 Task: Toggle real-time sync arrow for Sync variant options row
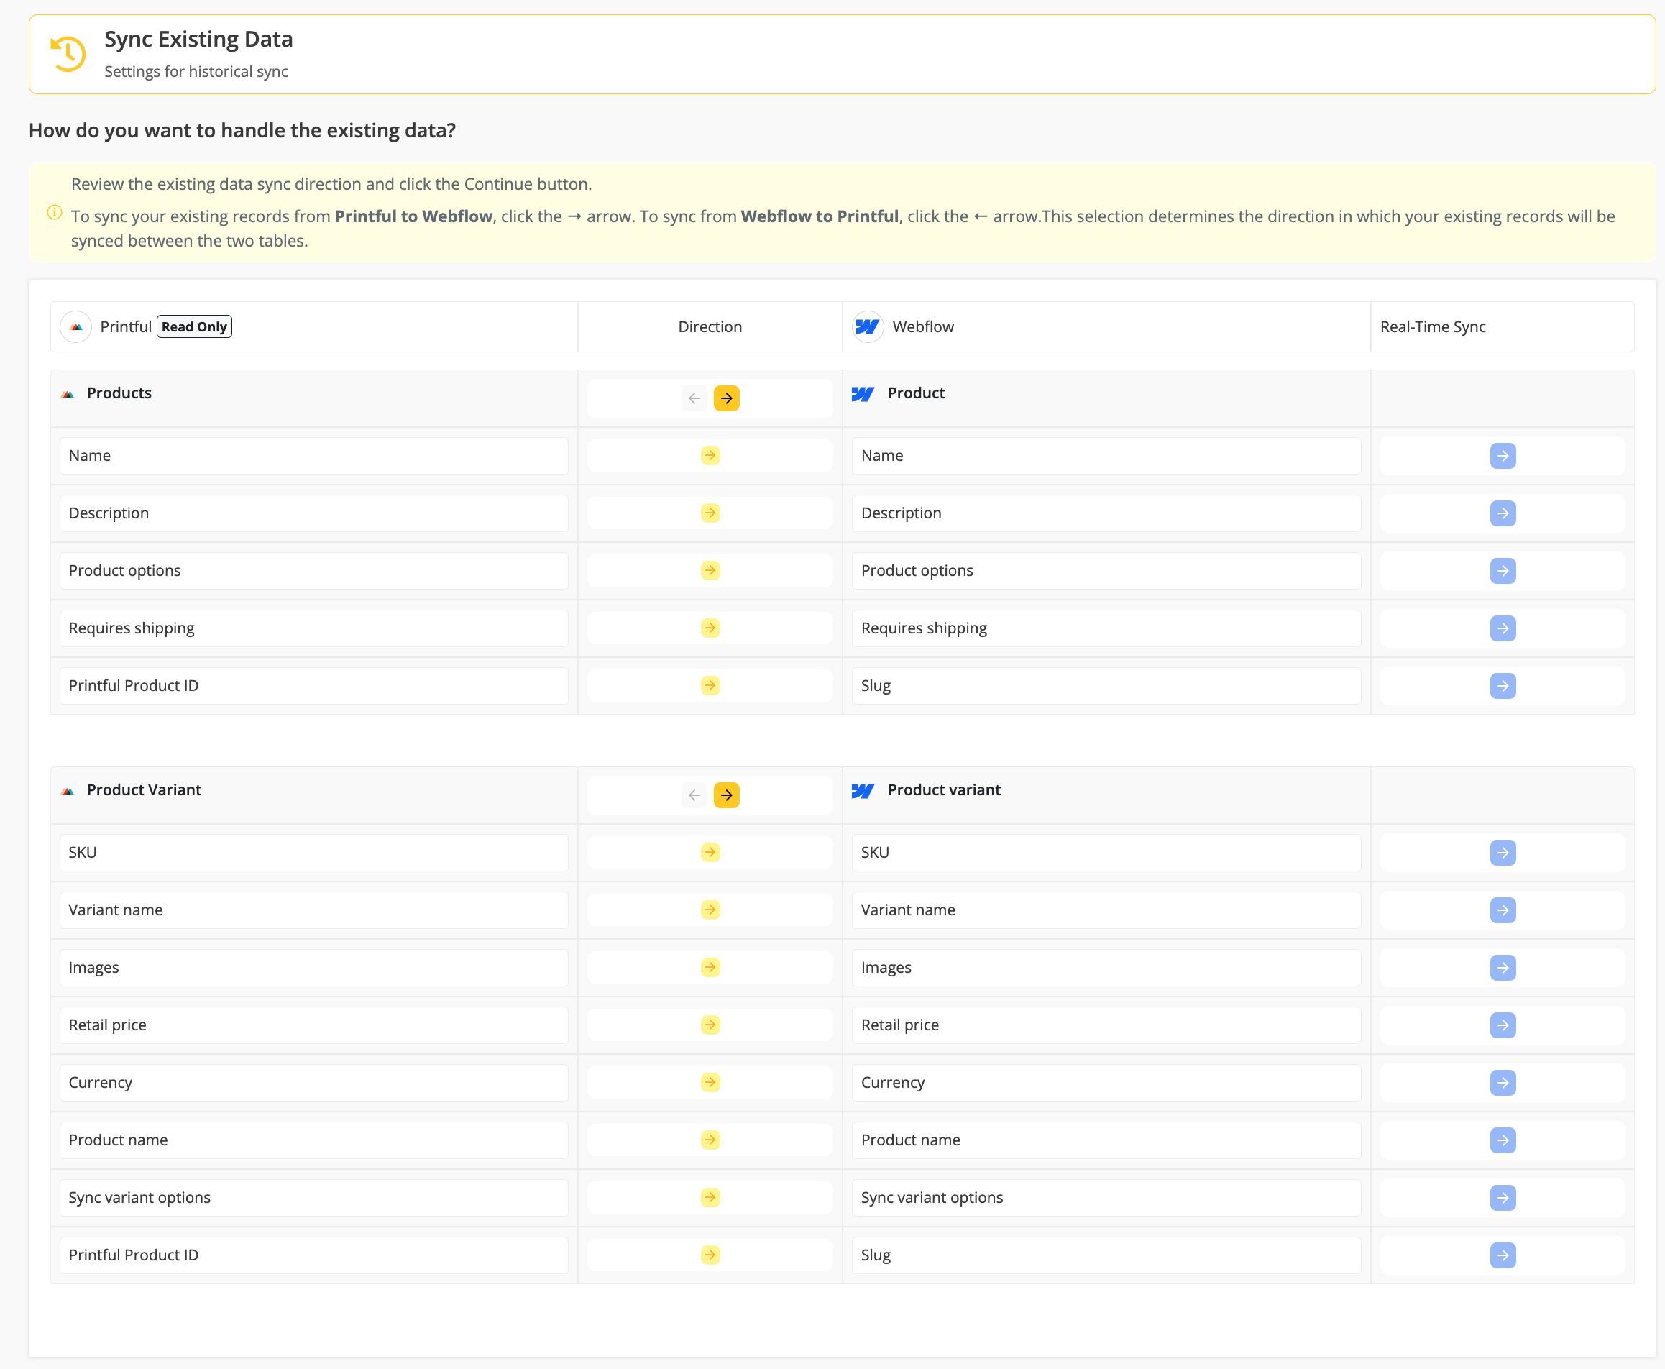[1503, 1198]
